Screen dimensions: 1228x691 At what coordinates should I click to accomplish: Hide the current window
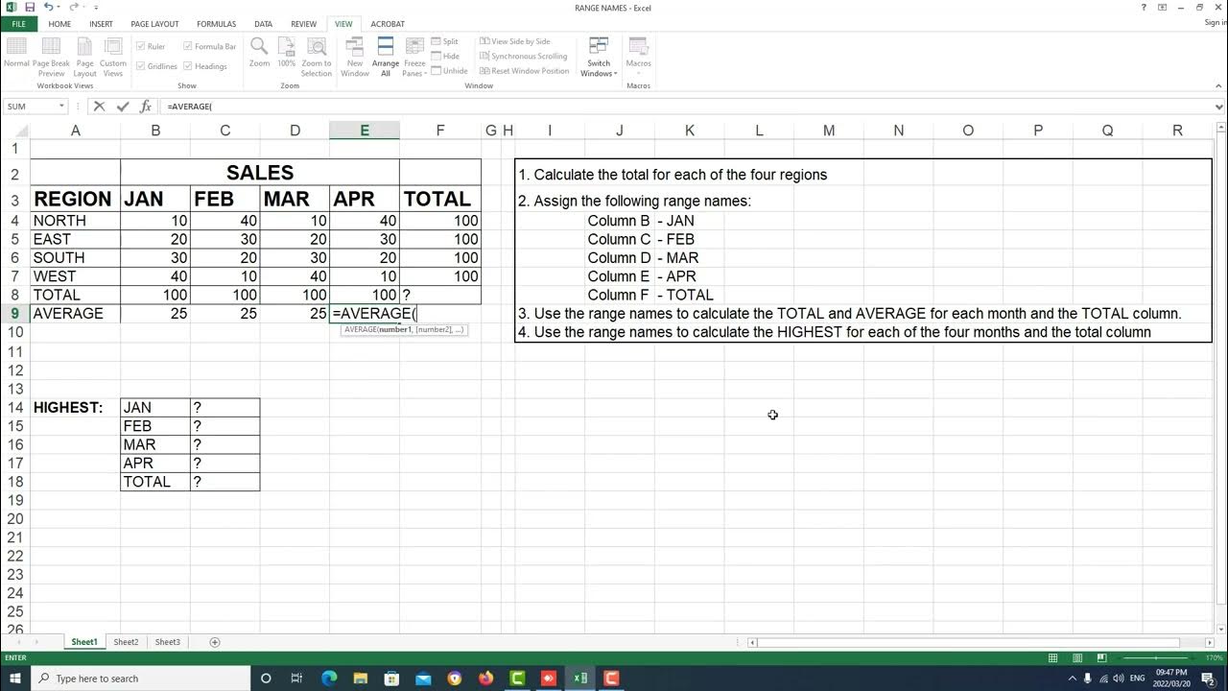coord(445,56)
